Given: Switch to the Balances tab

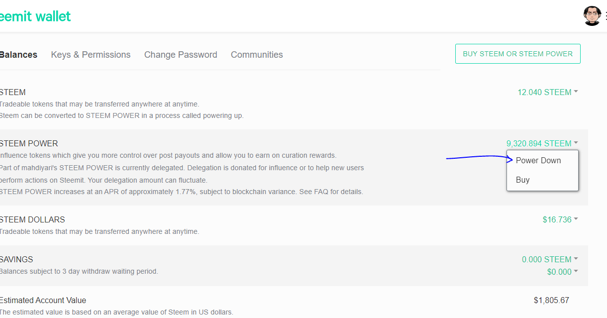Looking at the screenshot, I should click(18, 55).
